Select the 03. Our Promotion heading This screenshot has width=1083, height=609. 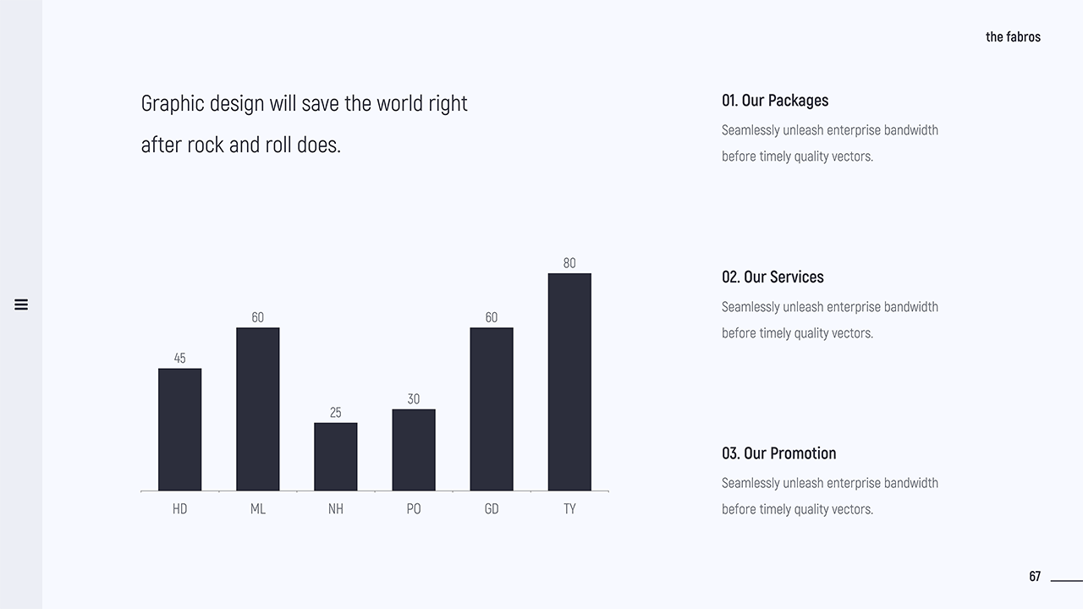pos(778,453)
